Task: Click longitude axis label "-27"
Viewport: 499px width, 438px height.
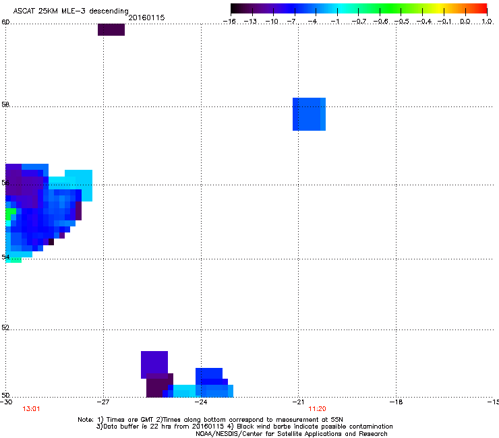Action: pos(103,402)
